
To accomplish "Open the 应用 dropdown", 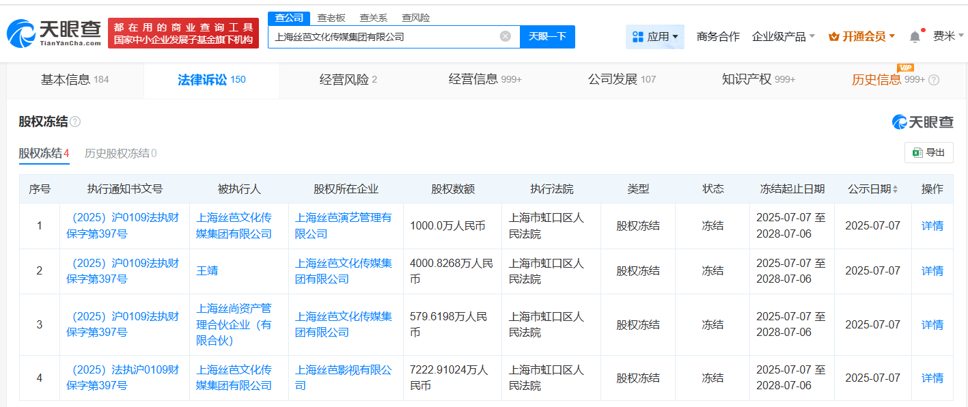I will coord(655,37).
